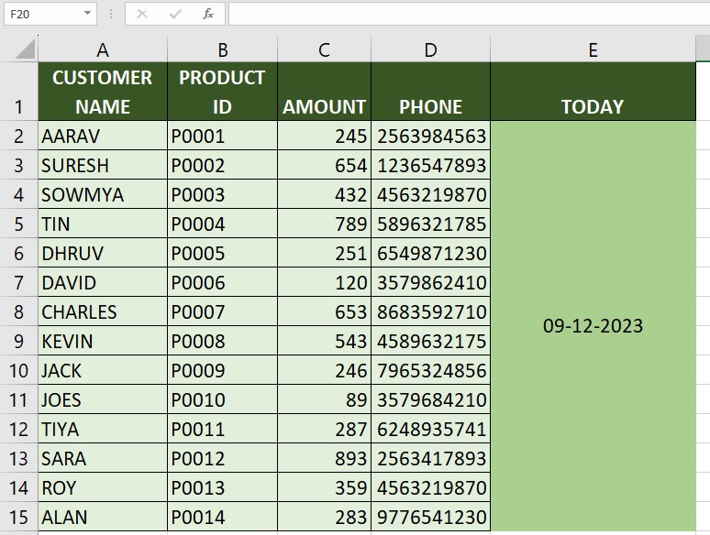The width and height of the screenshot is (710, 535).
Task: Click the Insert Function fx icon
Action: click(x=208, y=14)
